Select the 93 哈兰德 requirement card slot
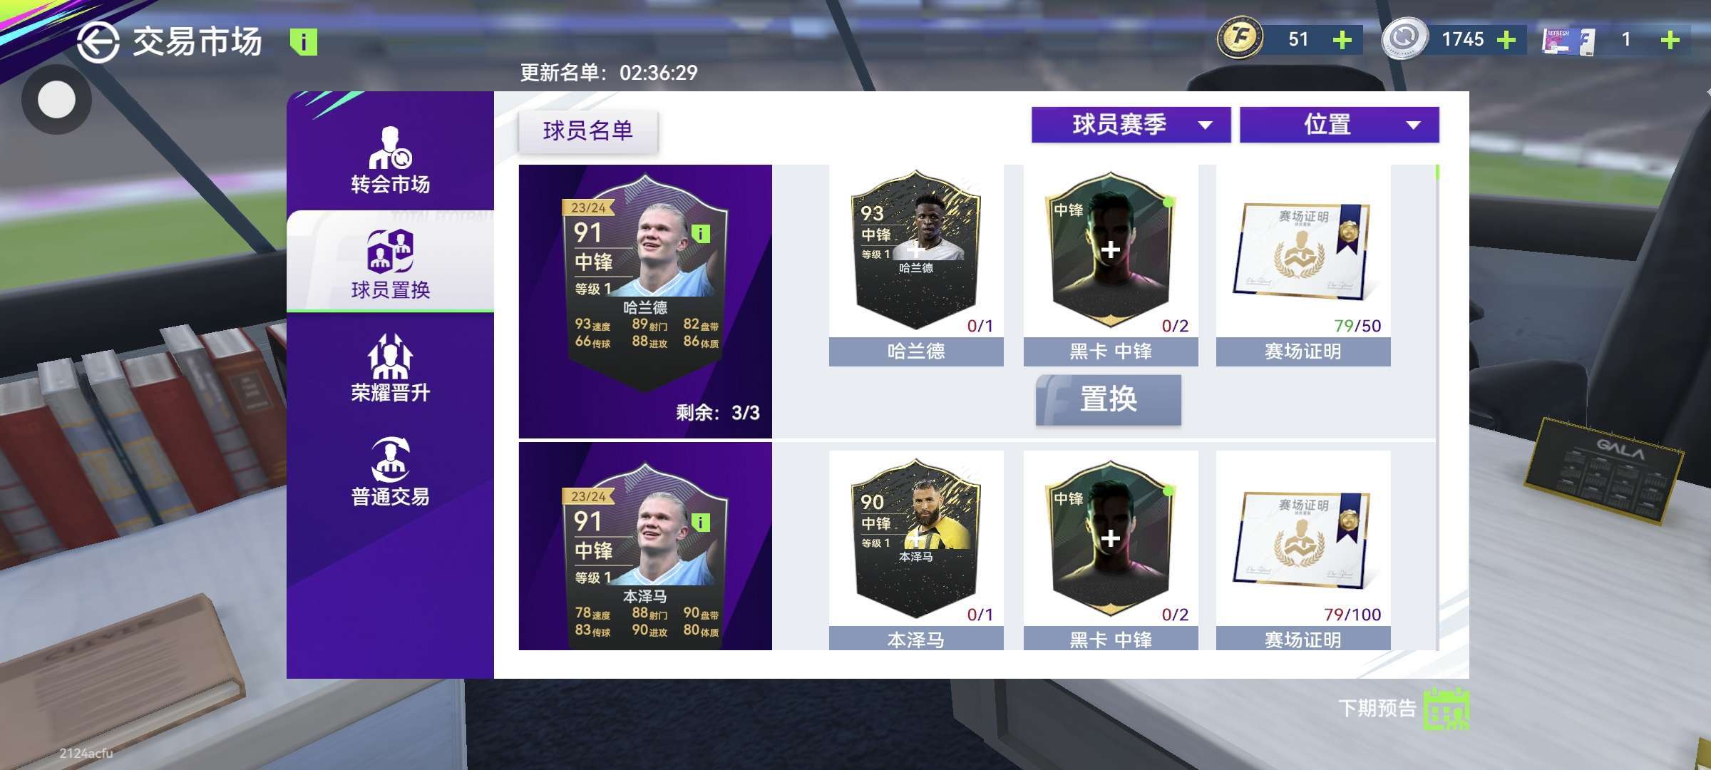This screenshot has width=1711, height=770. [916, 251]
